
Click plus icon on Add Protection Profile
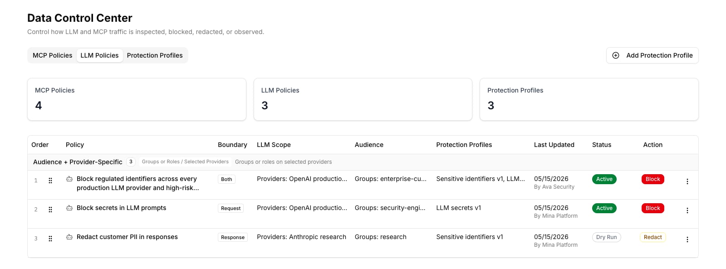click(x=616, y=55)
